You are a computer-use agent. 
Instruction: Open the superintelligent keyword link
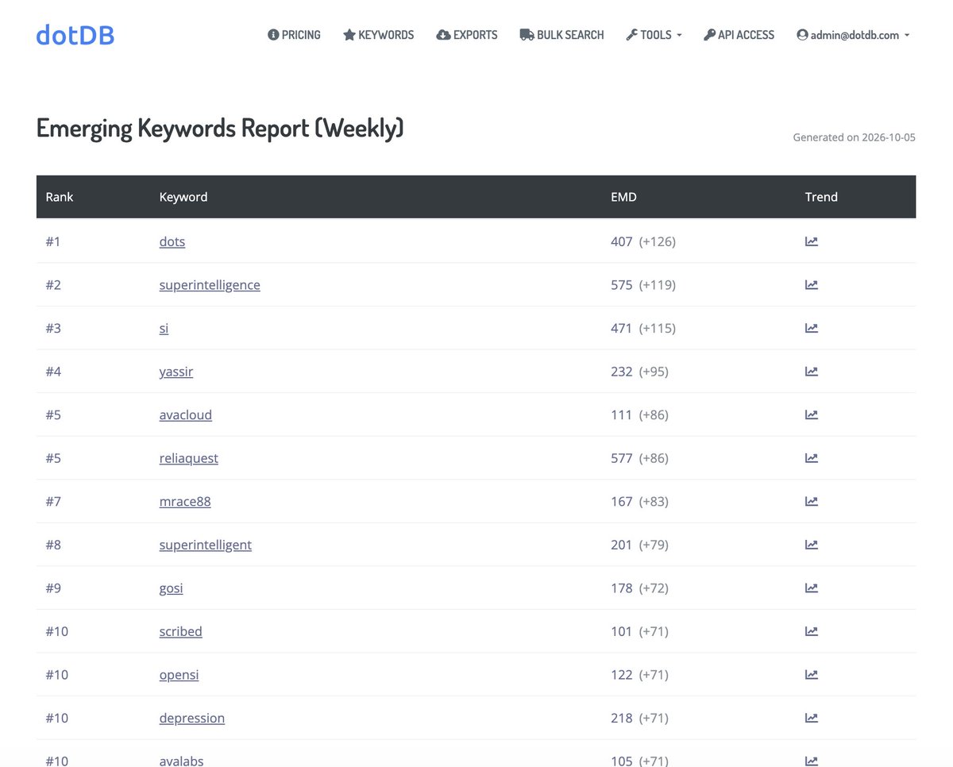pos(206,545)
